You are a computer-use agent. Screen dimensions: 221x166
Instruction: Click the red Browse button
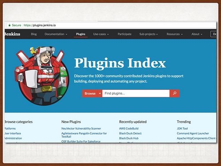pyautogui.click(x=90, y=93)
